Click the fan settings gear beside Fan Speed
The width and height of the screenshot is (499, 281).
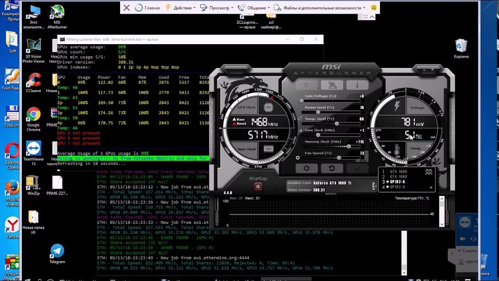[298, 158]
